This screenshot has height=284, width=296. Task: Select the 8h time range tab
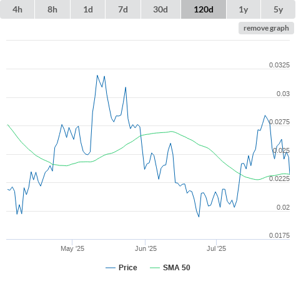coord(52,9)
